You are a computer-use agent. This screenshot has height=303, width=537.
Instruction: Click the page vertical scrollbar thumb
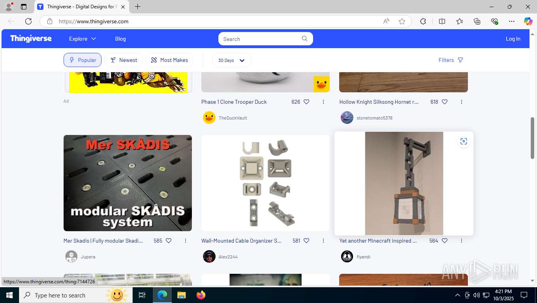pos(532,138)
